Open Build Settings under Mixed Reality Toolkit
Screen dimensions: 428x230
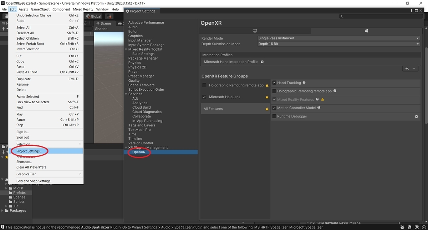[143, 54]
